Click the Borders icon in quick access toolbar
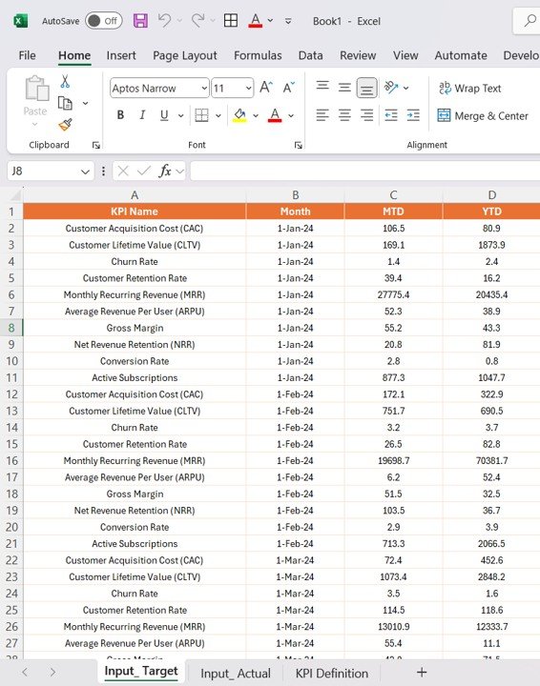Image resolution: width=540 pixels, height=686 pixels. pos(230,20)
